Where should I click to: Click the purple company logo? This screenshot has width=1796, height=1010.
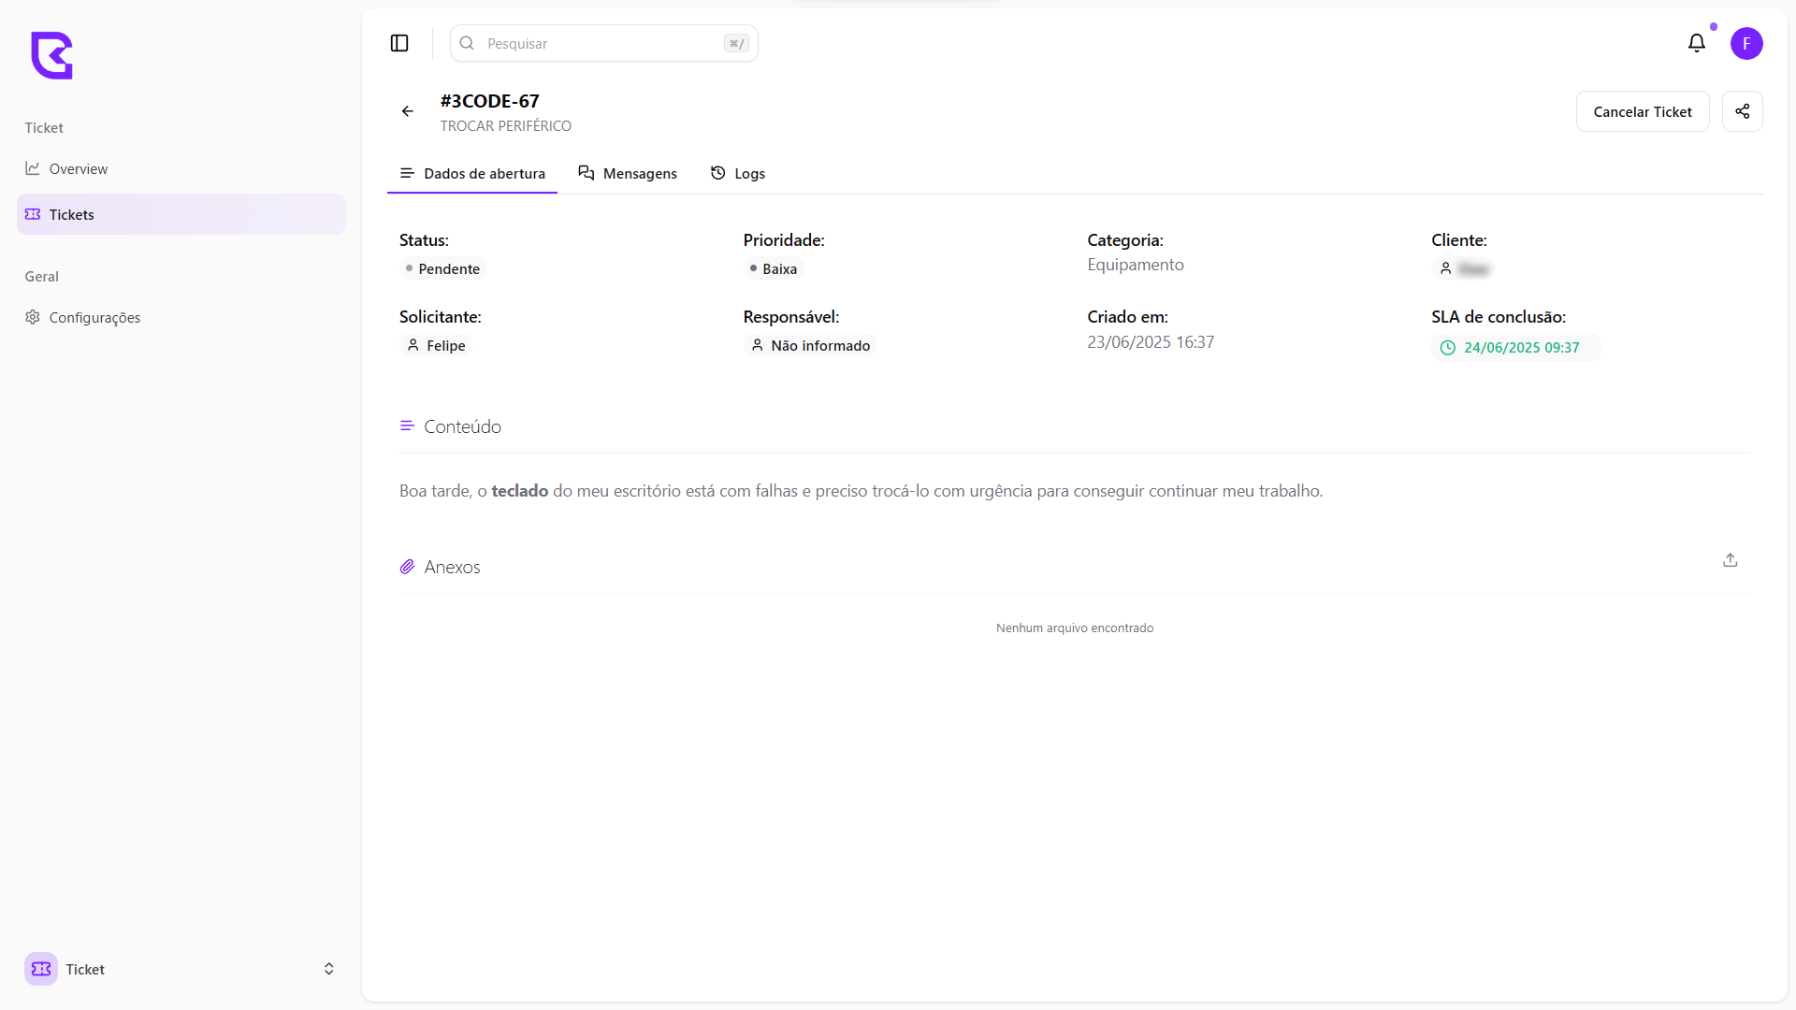point(51,55)
